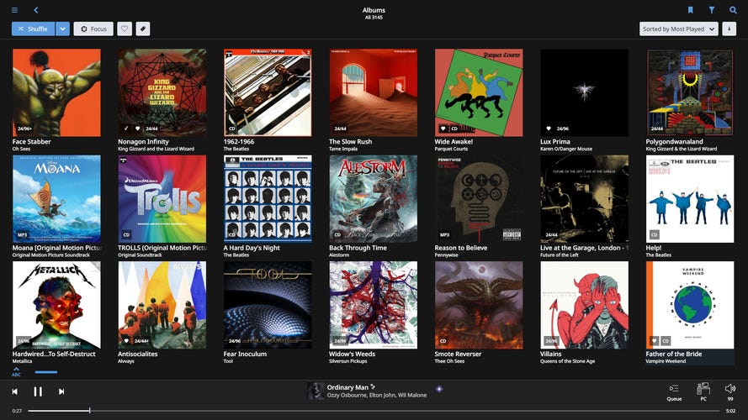
Task: Click the playback progress seek bar
Action: coord(374,411)
